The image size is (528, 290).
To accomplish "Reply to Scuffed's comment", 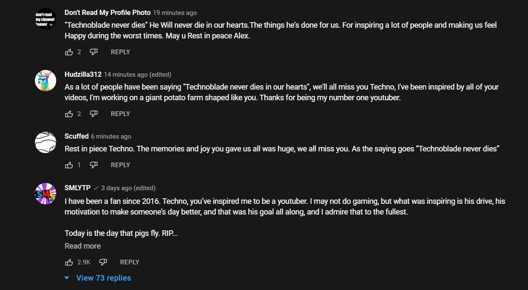I will pos(121,165).
